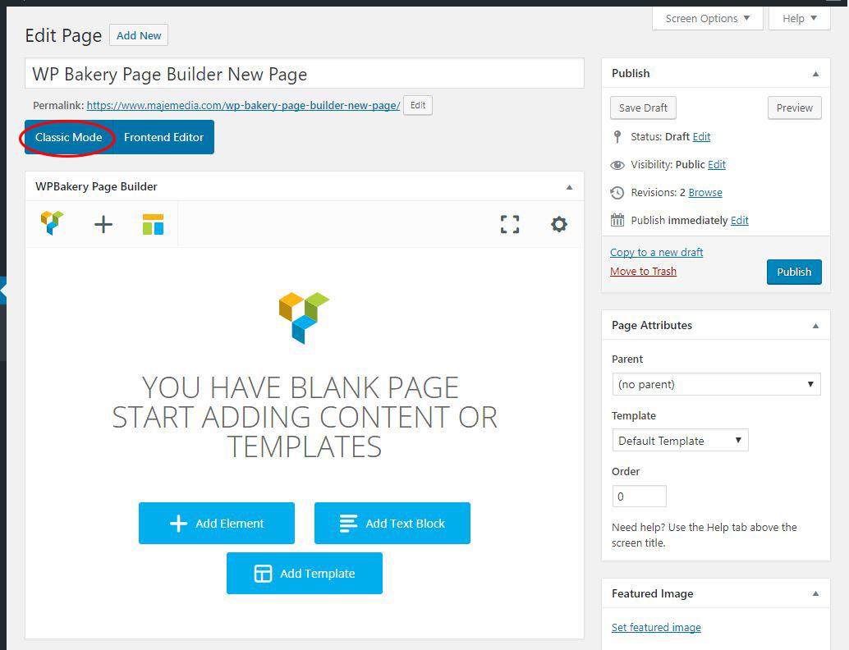
Task: Click the WPBakery Page Builder heading text
Action: (x=96, y=187)
